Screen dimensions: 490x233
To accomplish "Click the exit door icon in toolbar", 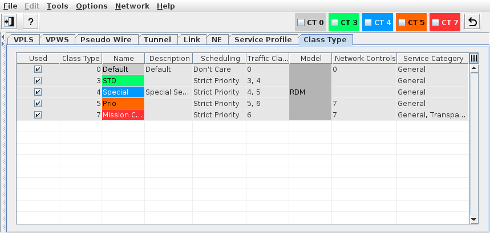I will pos(9,22).
